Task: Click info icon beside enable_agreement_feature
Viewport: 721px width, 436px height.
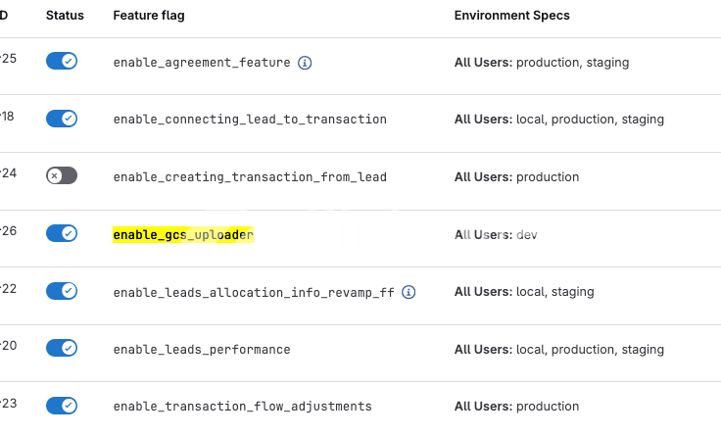Action: 305,63
